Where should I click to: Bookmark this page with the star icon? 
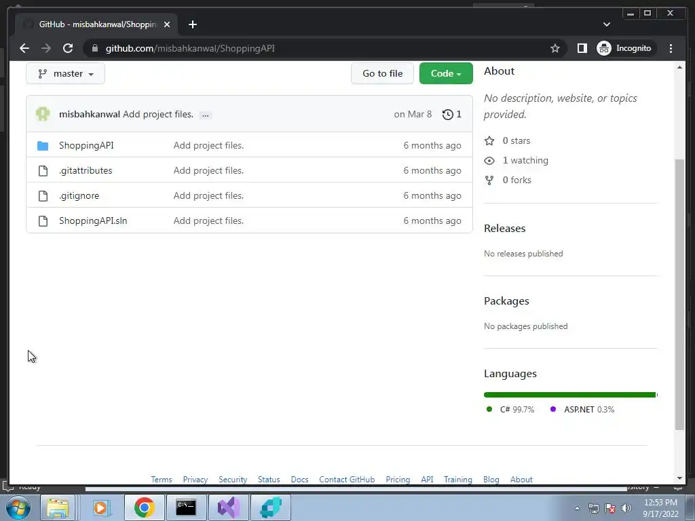[x=555, y=48]
